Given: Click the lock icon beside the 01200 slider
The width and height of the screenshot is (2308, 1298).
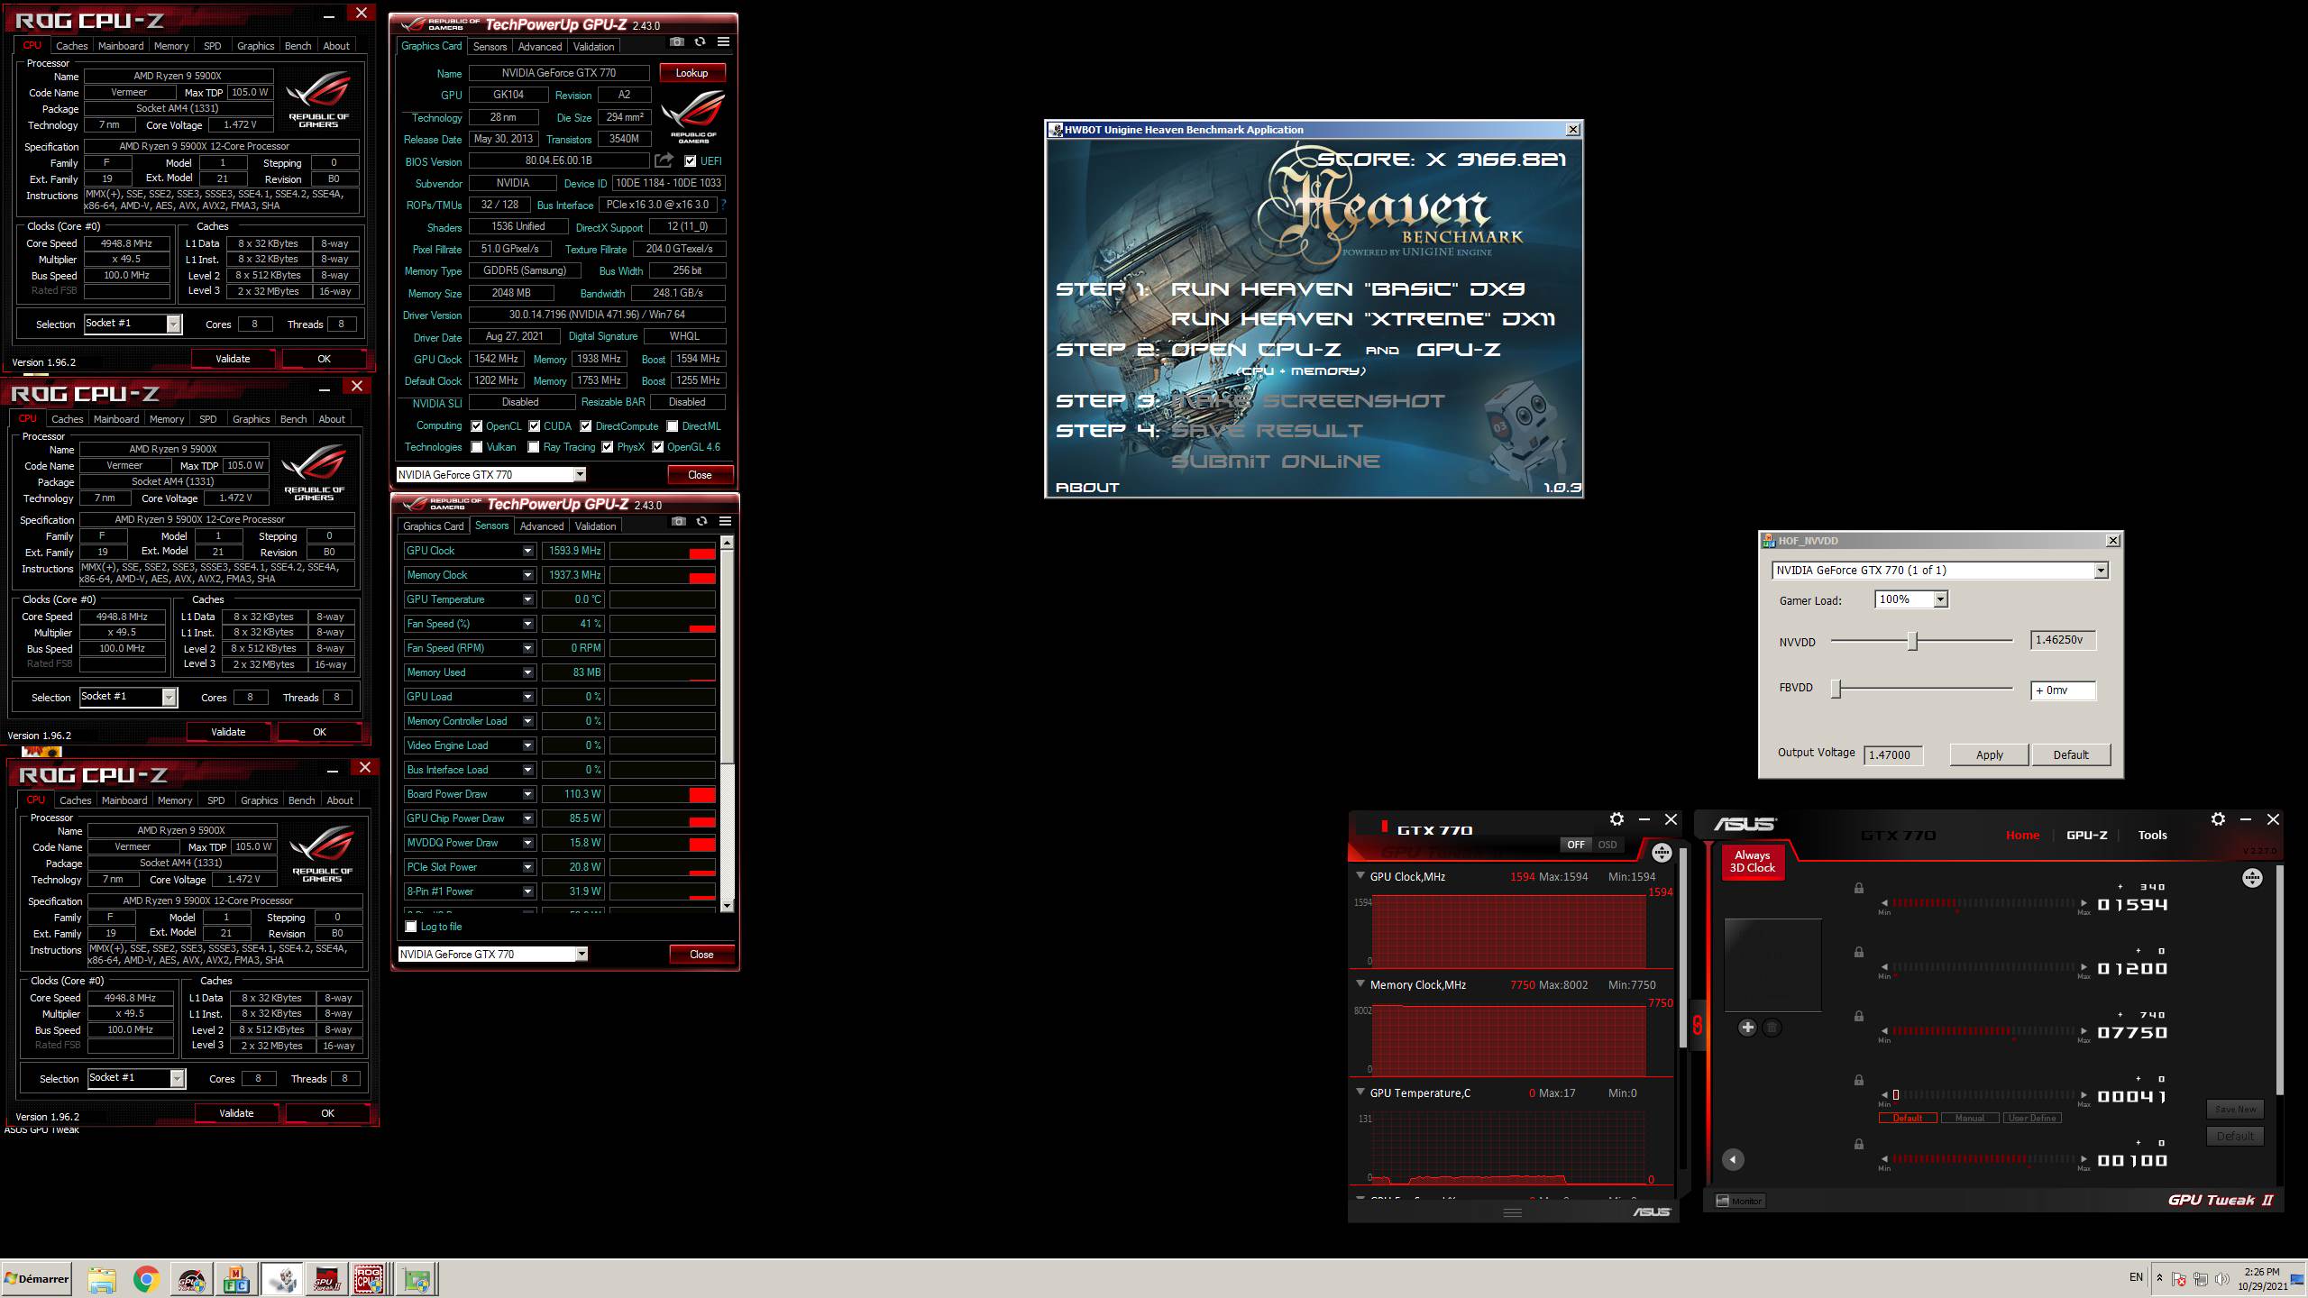Looking at the screenshot, I should (1859, 953).
